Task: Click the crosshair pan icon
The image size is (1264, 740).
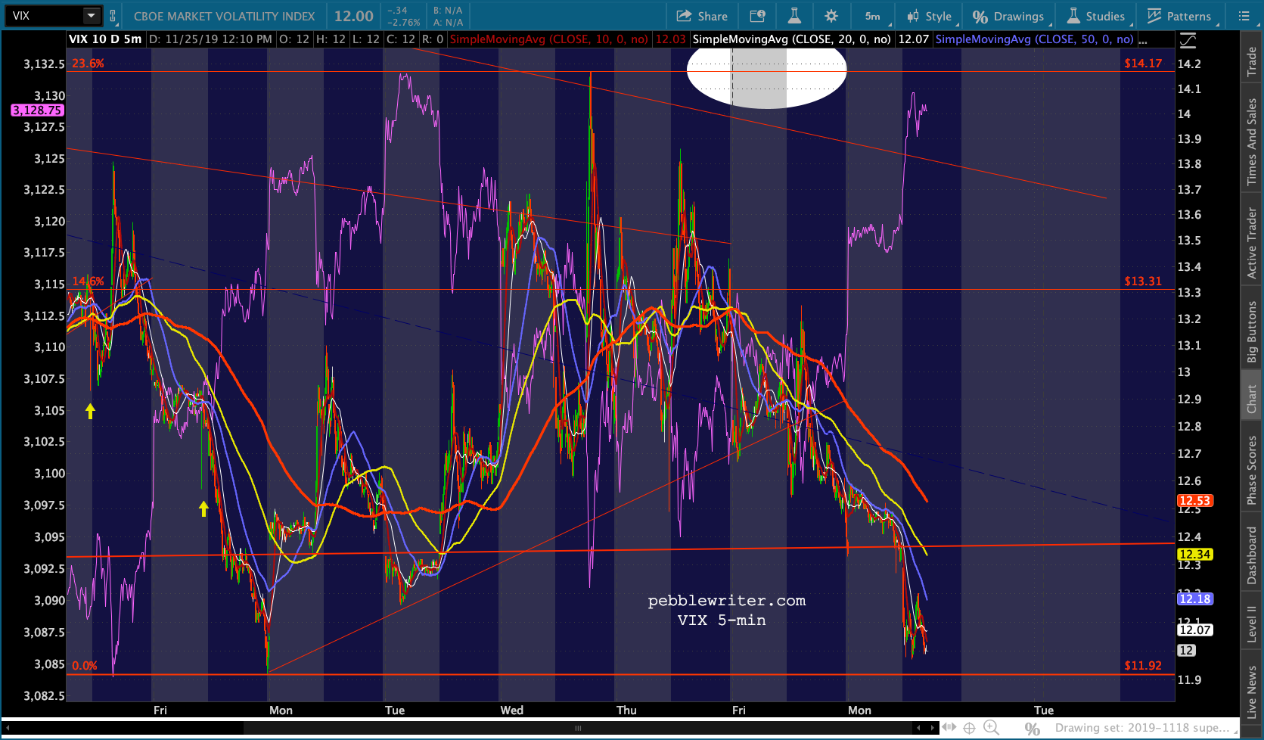Action: tap(969, 728)
